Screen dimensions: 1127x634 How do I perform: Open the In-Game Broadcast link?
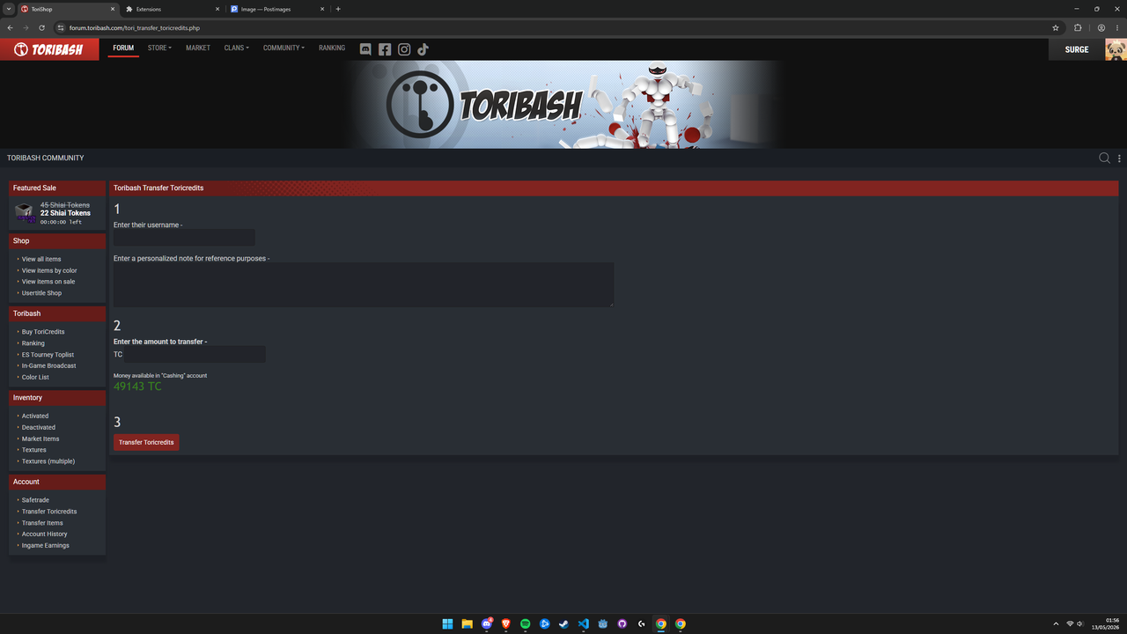tap(49, 365)
